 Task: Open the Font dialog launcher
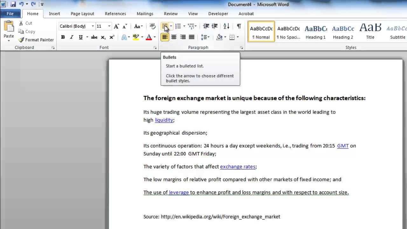click(x=155, y=48)
